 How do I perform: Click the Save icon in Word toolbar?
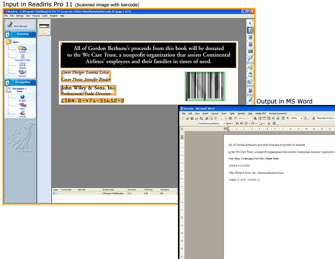coord(192,118)
